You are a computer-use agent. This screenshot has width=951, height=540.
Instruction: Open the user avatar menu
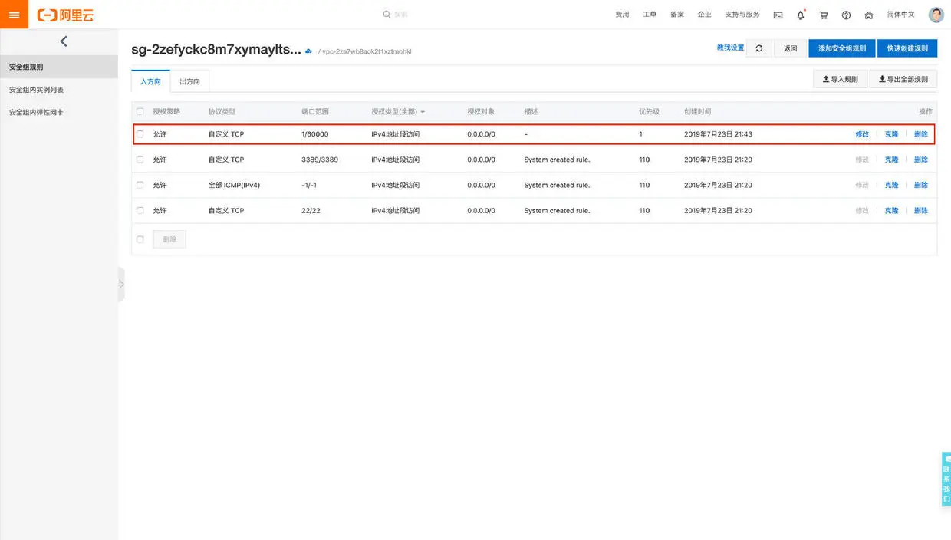tap(936, 15)
